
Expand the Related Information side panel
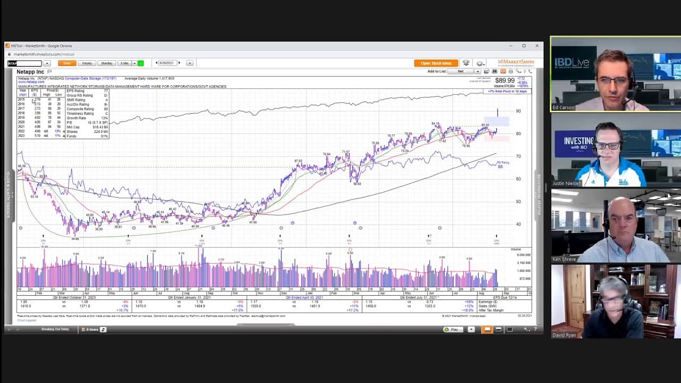coord(538,194)
